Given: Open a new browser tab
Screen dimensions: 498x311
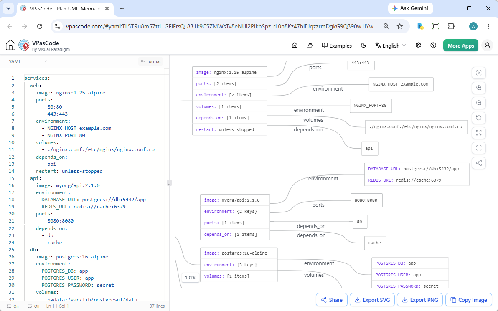Looking at the screenshot, I should click(122, 9).
